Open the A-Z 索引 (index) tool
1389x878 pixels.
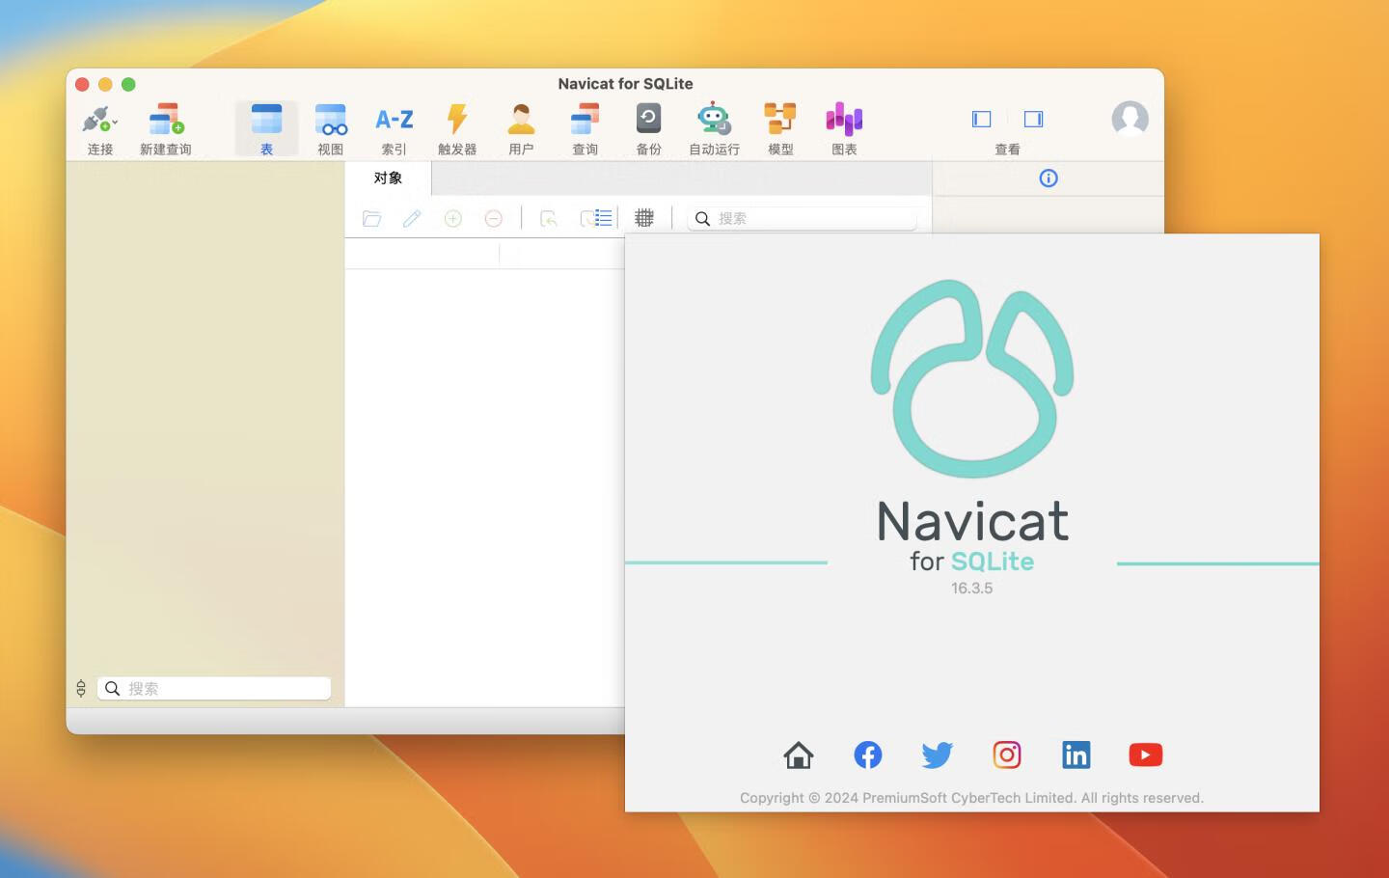click(x=394, y=126)
